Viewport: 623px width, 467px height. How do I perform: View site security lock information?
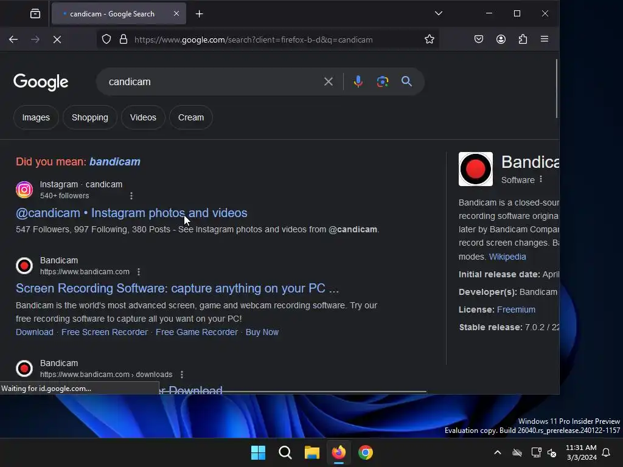point(124,40)
